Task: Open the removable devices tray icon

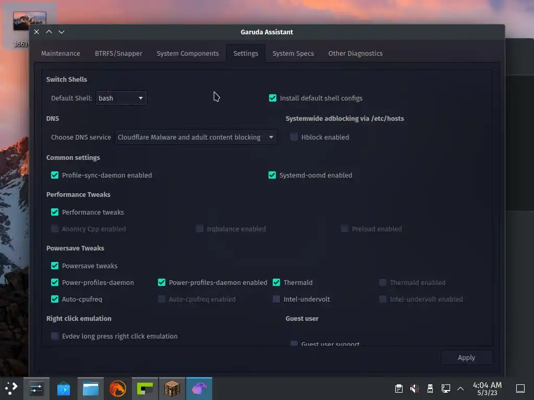Action: (x=430, y=389)
